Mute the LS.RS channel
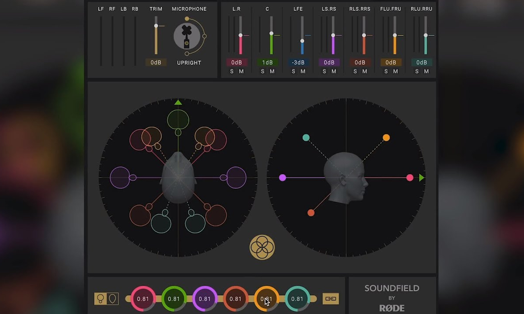The width and height of the screenshot is (524, 314). (334, 71)
